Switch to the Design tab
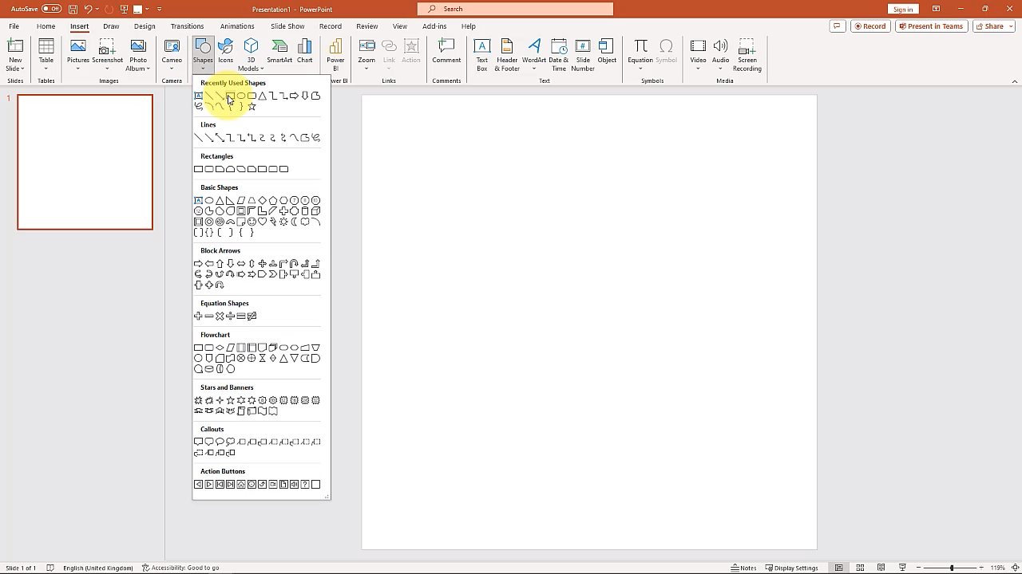The height and width of the screenshot is (574, 1022). pyautogui.click(x=145, y=26)
